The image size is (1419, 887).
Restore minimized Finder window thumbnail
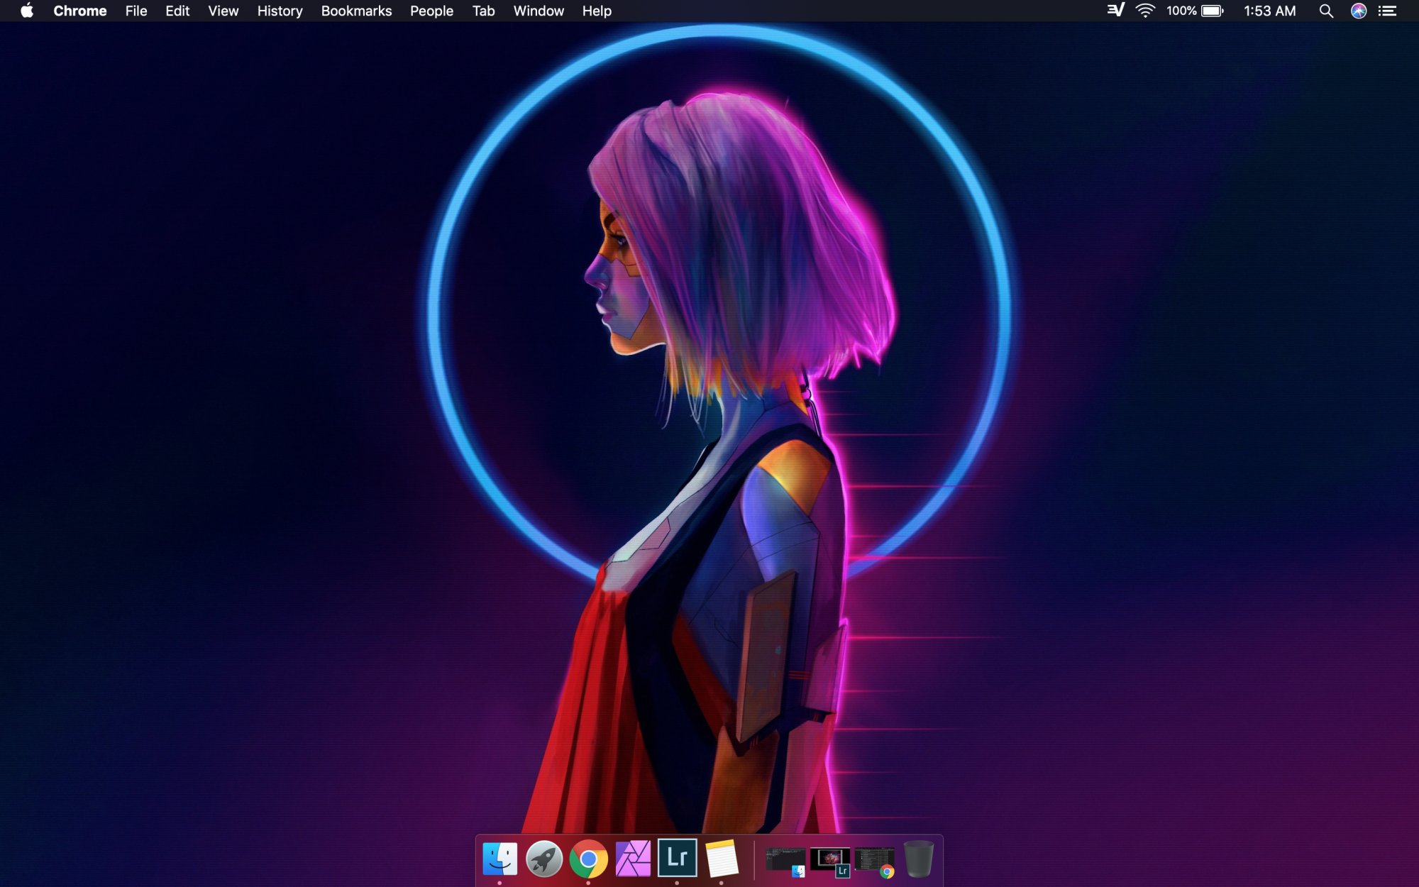pos(785,860)
